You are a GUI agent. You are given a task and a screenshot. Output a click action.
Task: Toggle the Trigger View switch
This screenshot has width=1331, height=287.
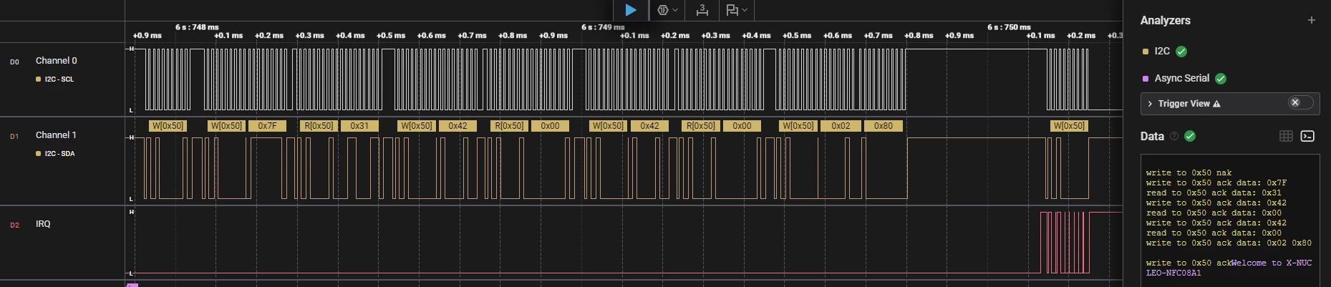click(1301, 103)
